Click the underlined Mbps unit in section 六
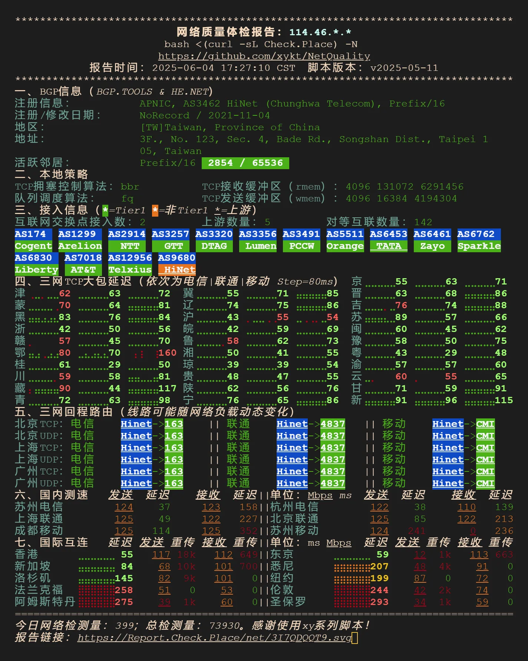The height and width of the screenshot is (661, 528). point(320,495)
